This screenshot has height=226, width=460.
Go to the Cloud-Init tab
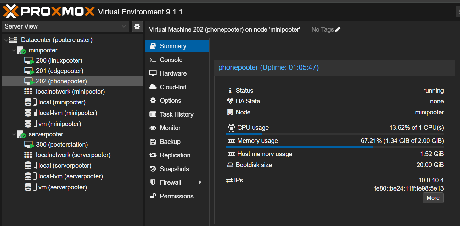177,87
